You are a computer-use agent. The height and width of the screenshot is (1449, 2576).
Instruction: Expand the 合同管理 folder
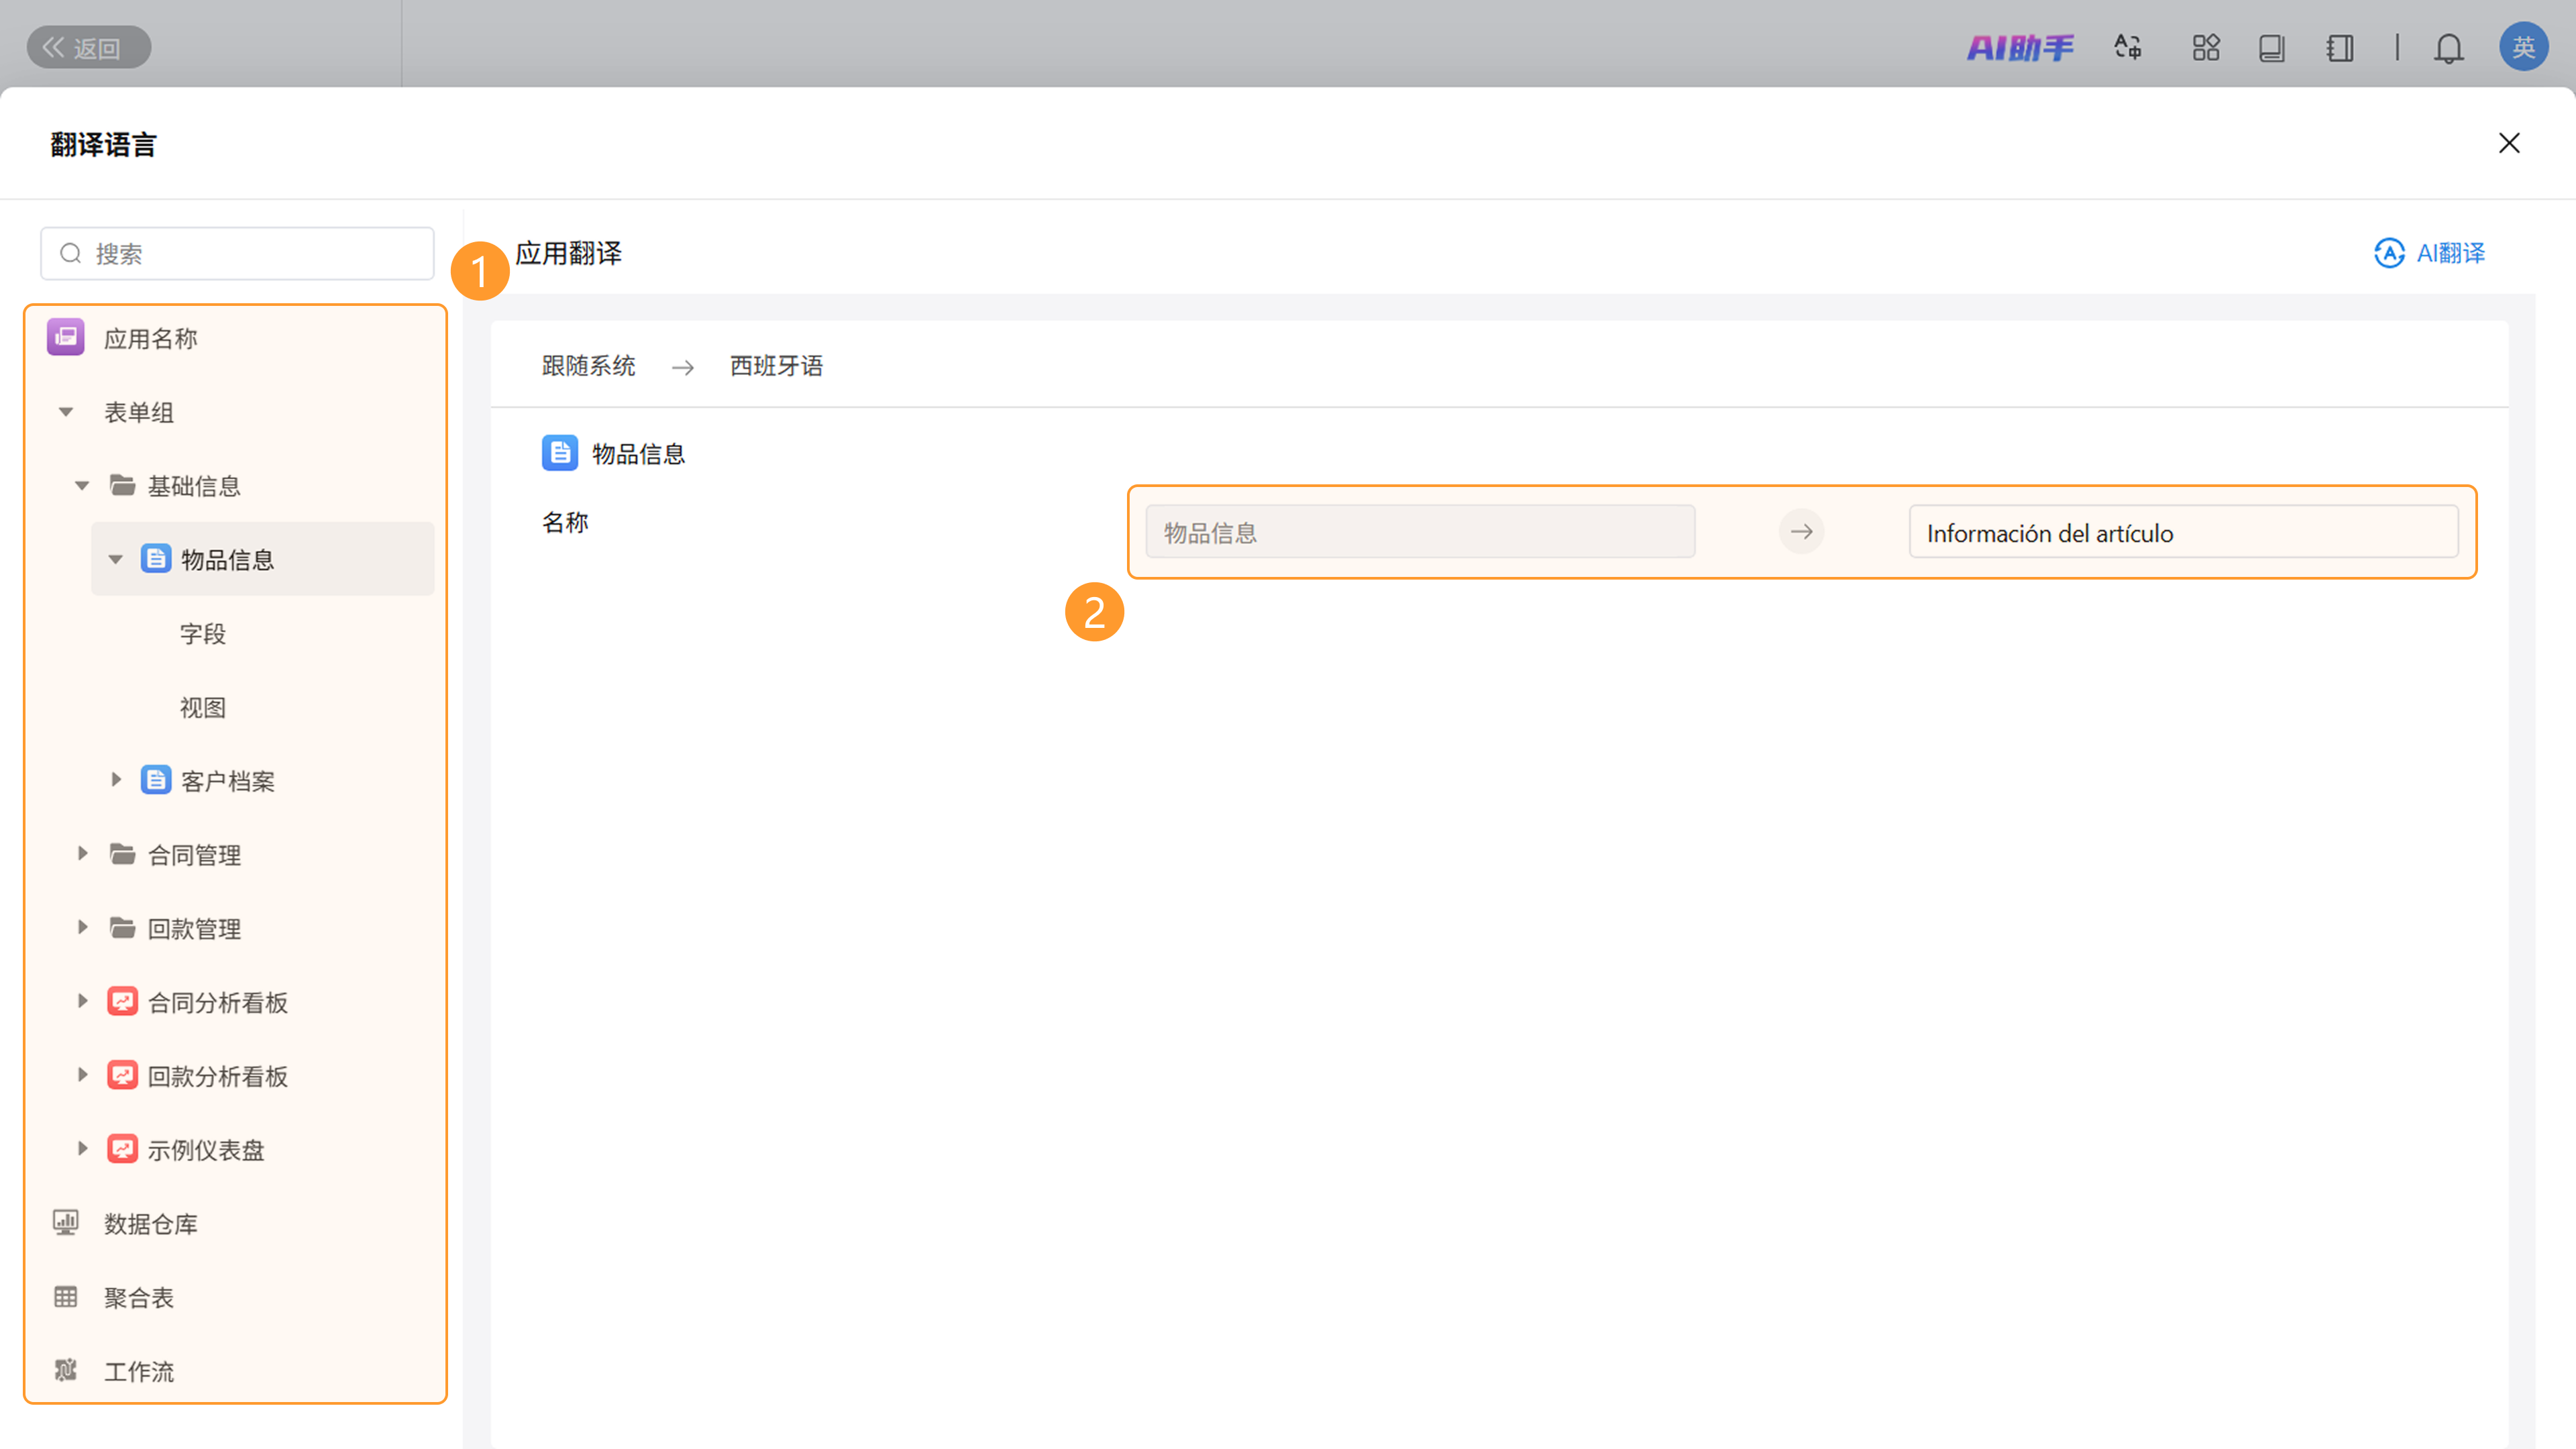point(82,854)
